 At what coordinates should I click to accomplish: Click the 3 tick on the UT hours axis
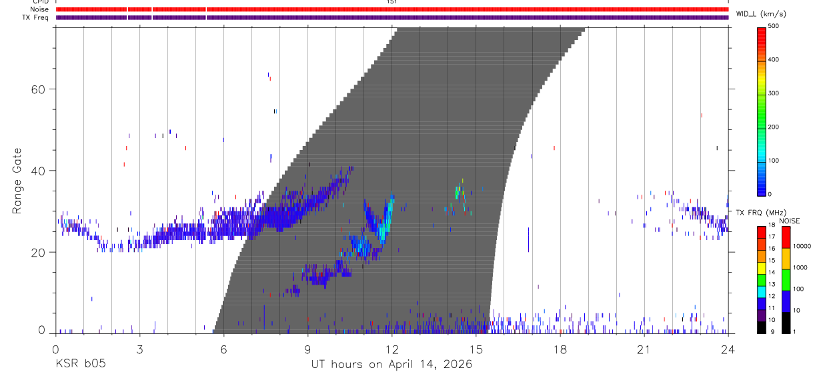tap(139, 349)
